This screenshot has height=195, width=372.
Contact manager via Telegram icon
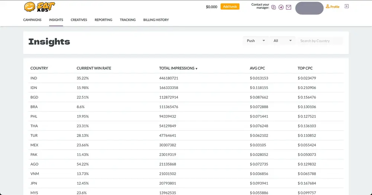[x=281, y=7]
